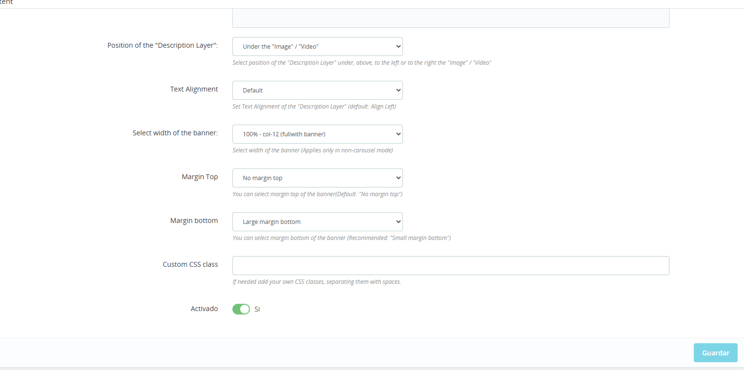Click the Text Alignment label
Image resolution: width=744 pixels, height=370 pixels.
(194, 89)
